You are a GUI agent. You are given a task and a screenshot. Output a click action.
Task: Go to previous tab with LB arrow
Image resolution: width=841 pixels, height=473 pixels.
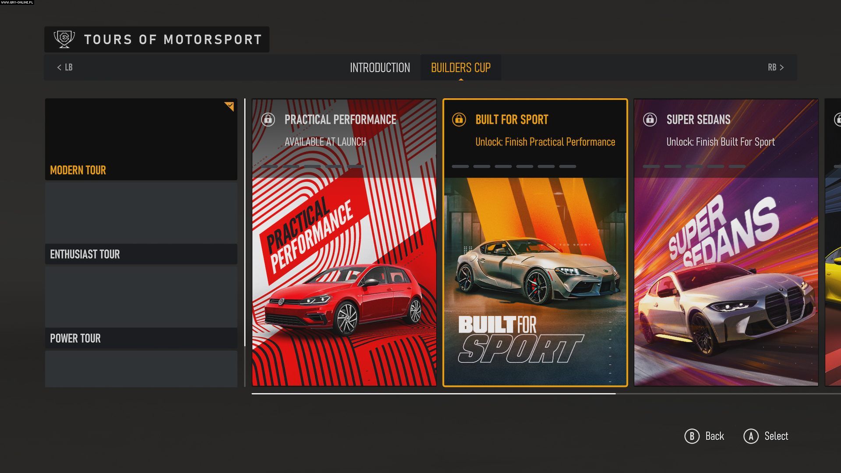[x=64, y=67]
